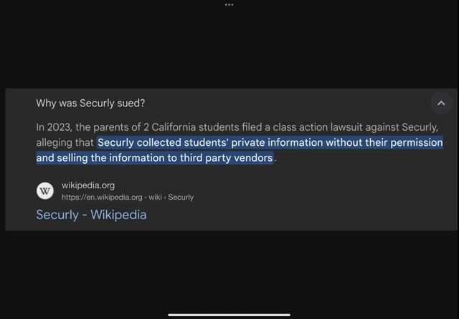Collapse the "Why was Securly sued?" answer chevron
459x319 pixels.
[441, 103]
